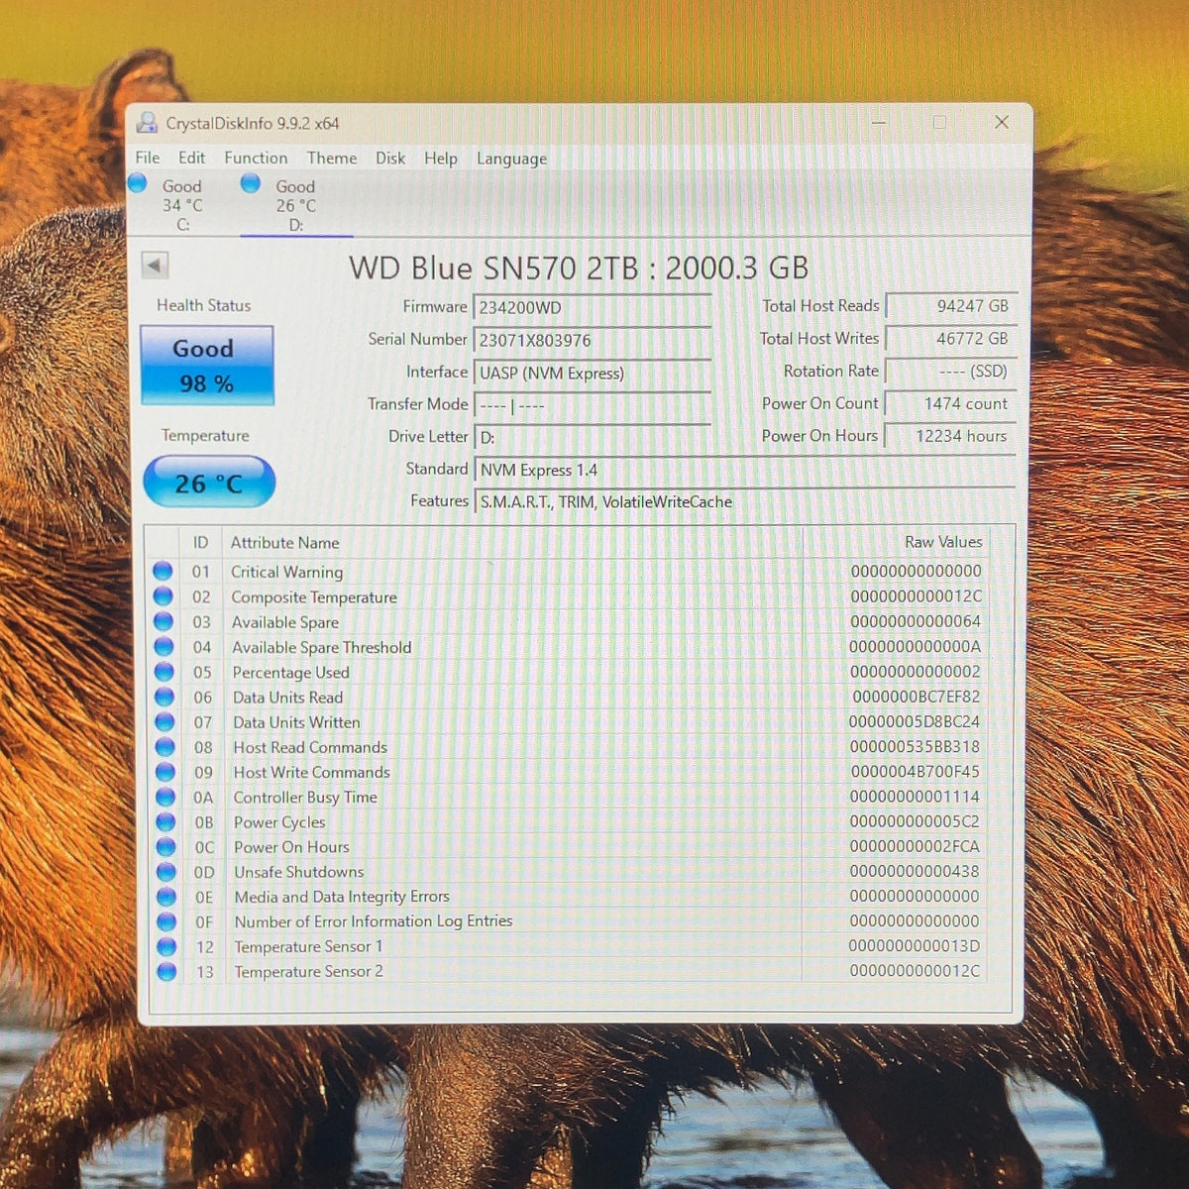Select raw value 0000004B700F45
The height and width of the screenshot is (1189, 1189).
coord(915,771)
